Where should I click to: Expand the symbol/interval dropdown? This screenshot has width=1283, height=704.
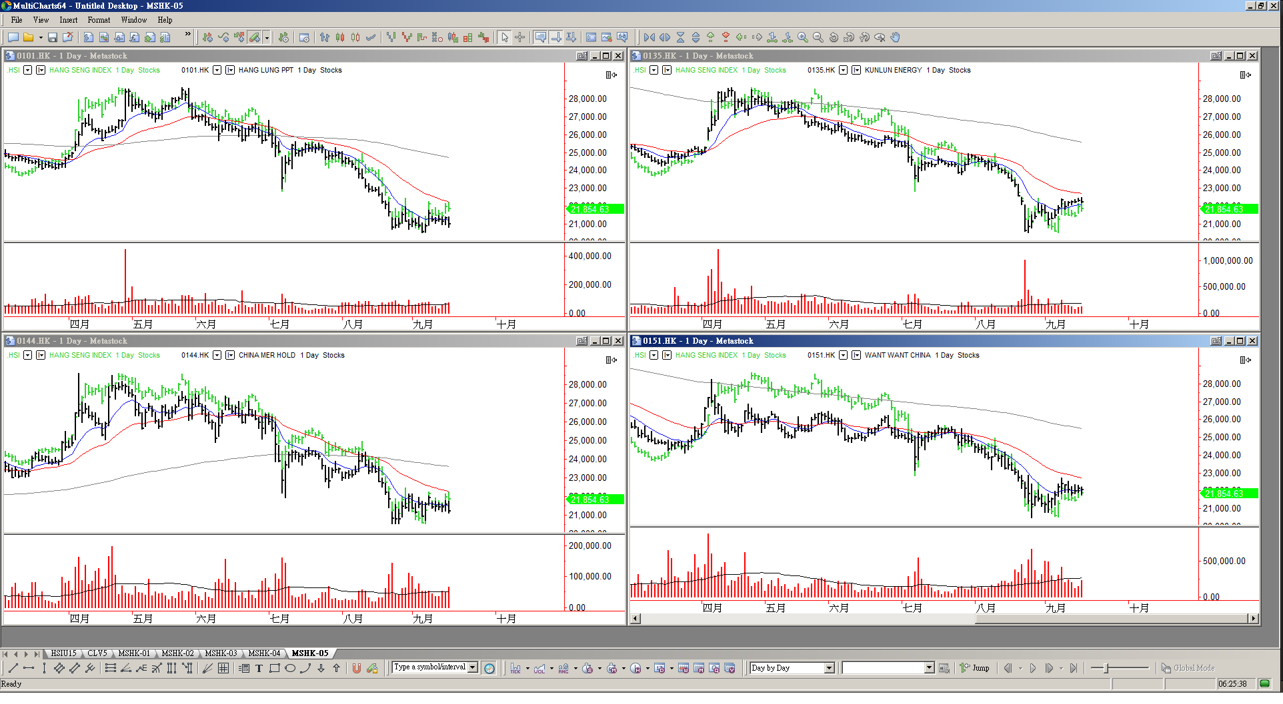(x=473, y=667)
